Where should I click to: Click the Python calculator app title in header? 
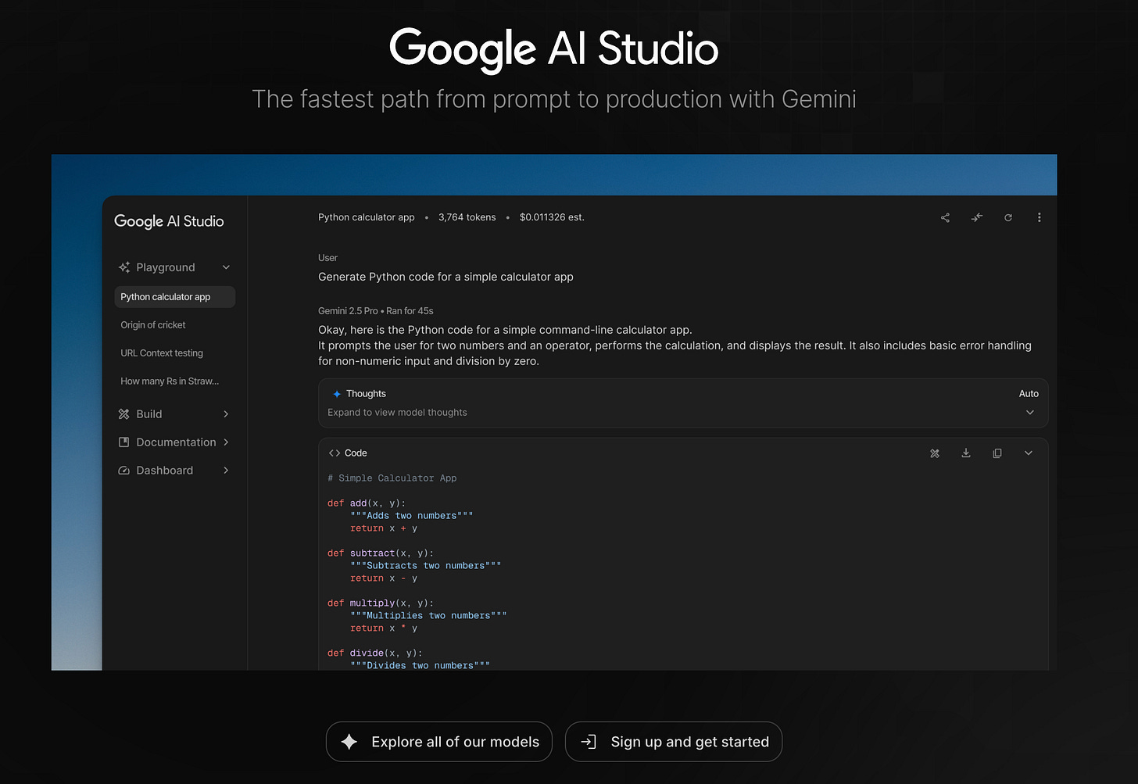click(x=367, y=217)
